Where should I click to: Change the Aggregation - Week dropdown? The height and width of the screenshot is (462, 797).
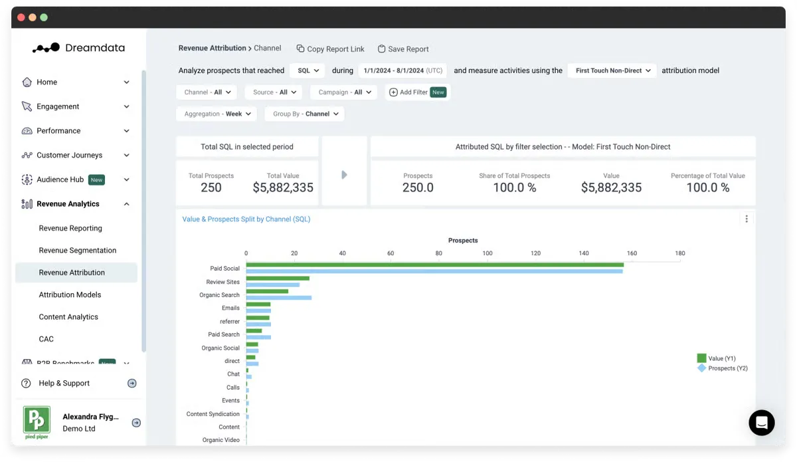tap(216, 114)
